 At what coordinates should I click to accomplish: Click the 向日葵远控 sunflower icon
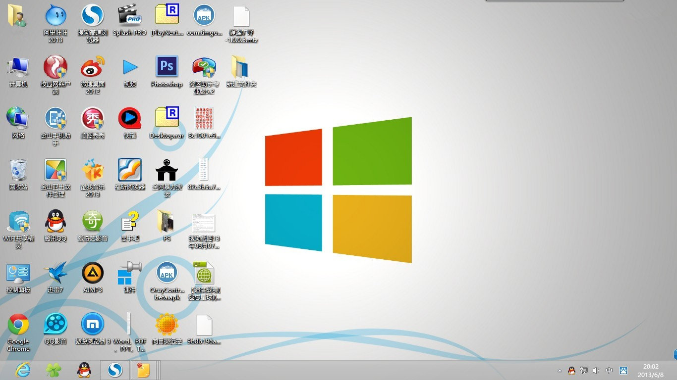[167, 329]
